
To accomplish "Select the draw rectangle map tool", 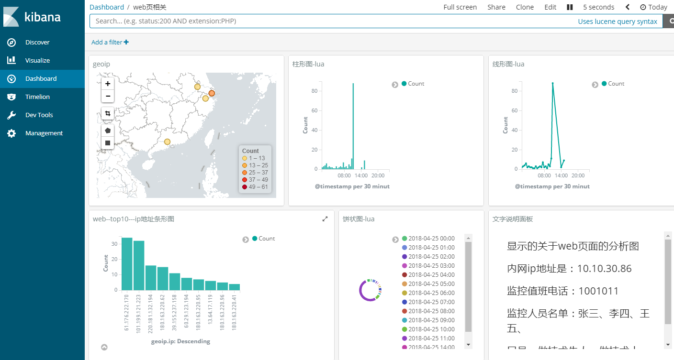I will (x=108, y=142).
